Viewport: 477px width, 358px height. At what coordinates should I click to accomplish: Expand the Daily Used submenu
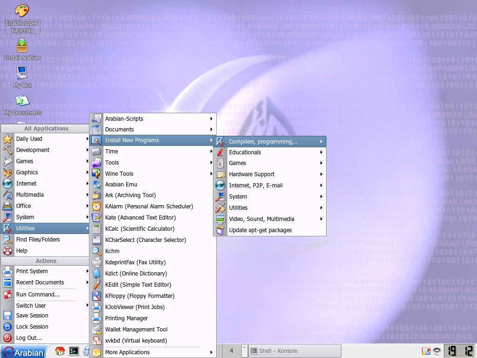tap(45, 139)
